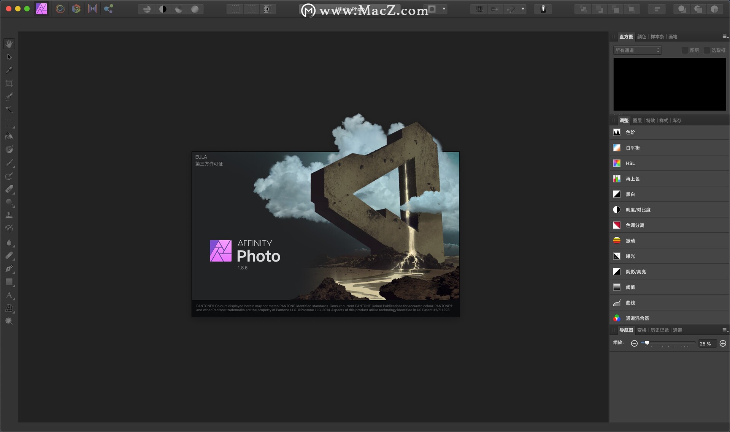Open the 第三方许可证 link

pyautogui.click(x=209, y=164)
